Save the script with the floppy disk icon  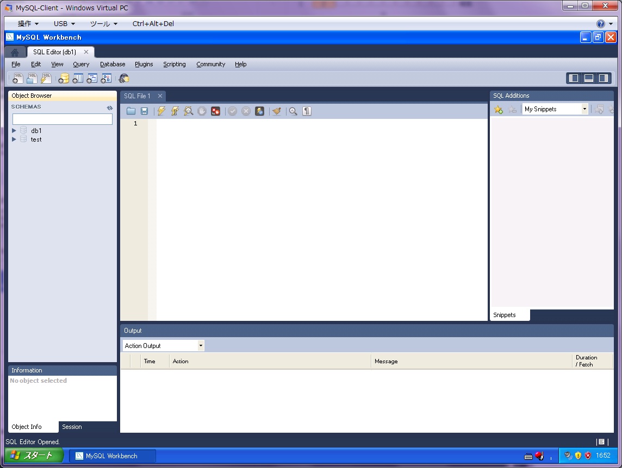tap(145, 111)
